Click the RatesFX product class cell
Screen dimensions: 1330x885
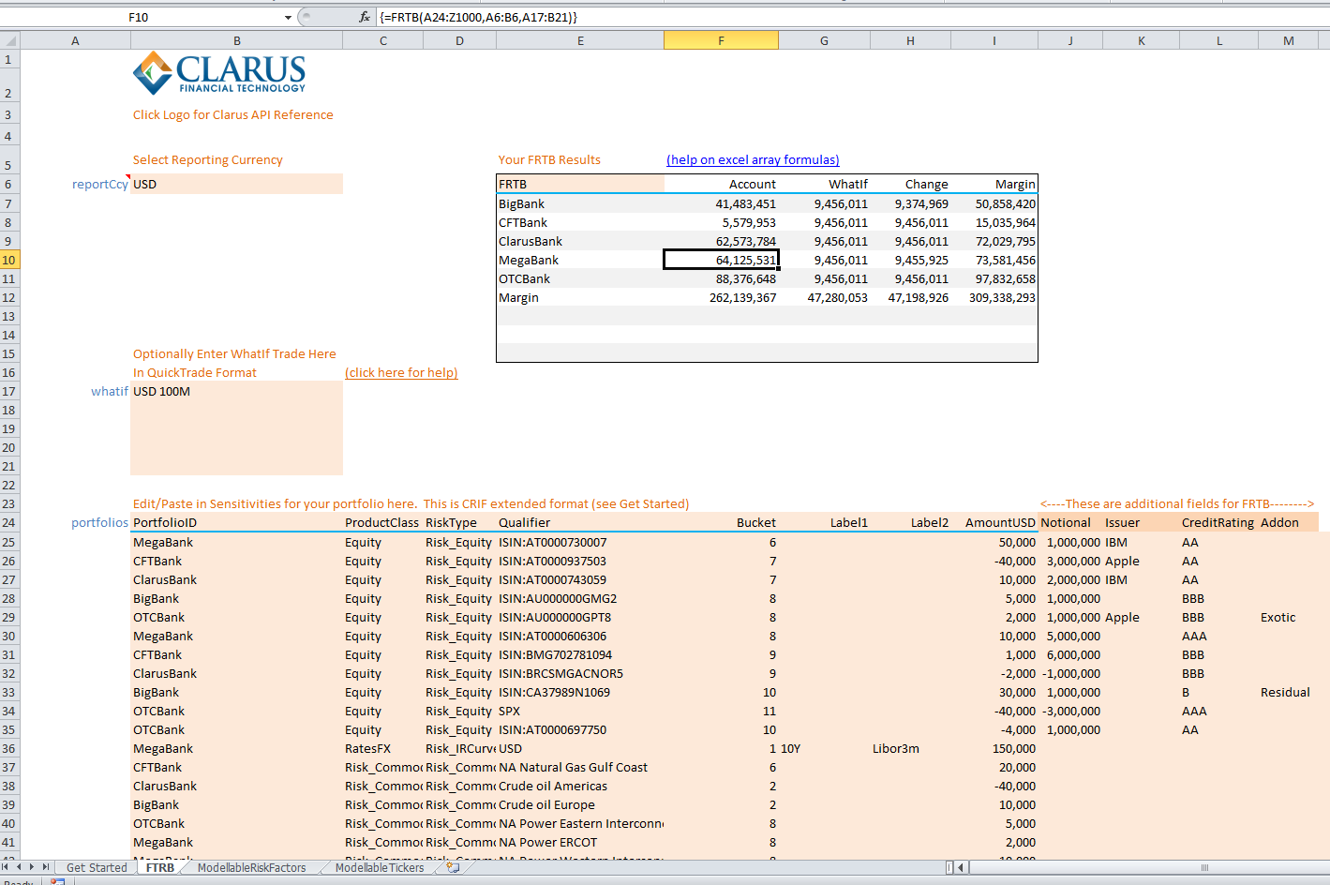(382, 748)
